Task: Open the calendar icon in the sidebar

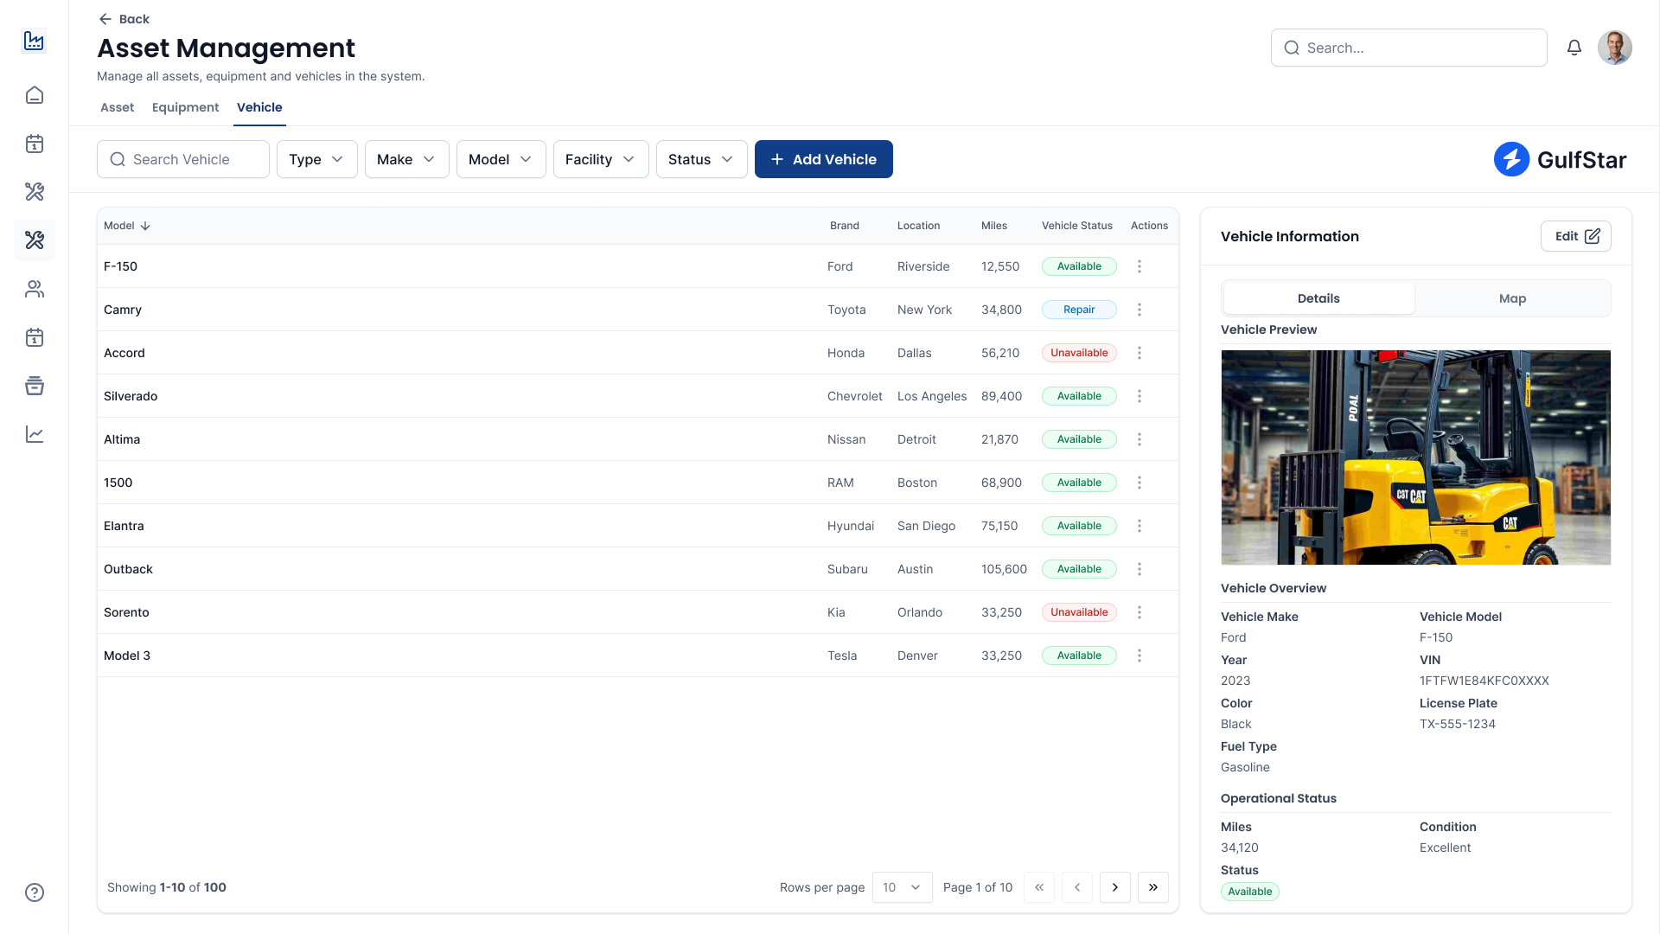Action: [35, 144]
